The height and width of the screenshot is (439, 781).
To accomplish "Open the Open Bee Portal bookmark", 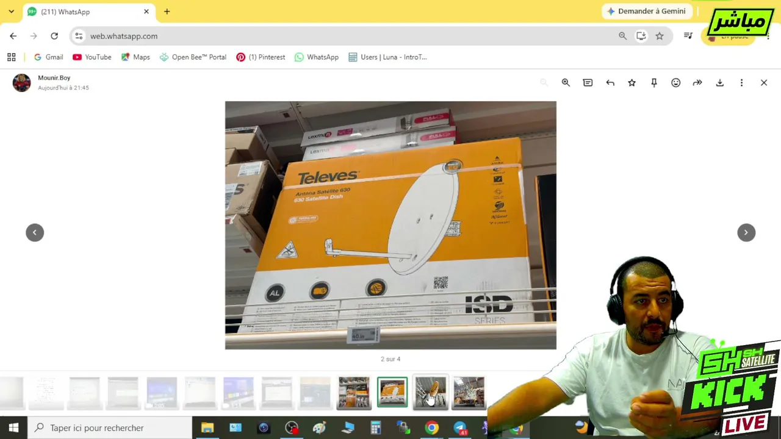I will [x=193, y=57].
